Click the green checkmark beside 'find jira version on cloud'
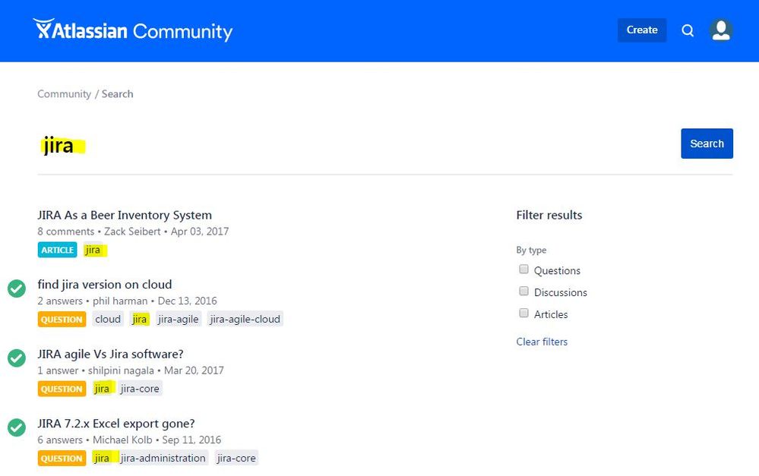 (17, 288)
